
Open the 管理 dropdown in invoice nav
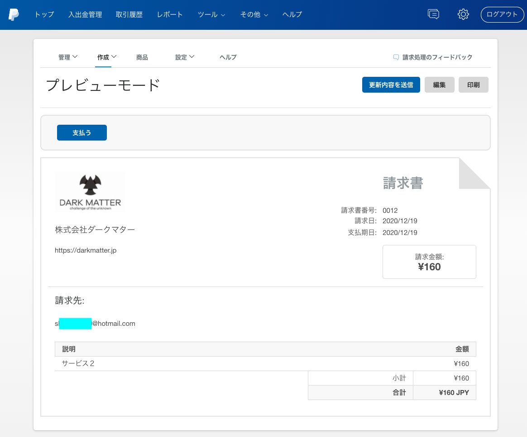coord(68,57)
